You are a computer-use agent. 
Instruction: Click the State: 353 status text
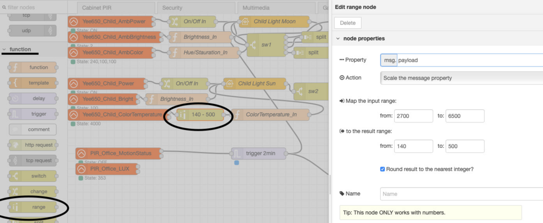94,178
